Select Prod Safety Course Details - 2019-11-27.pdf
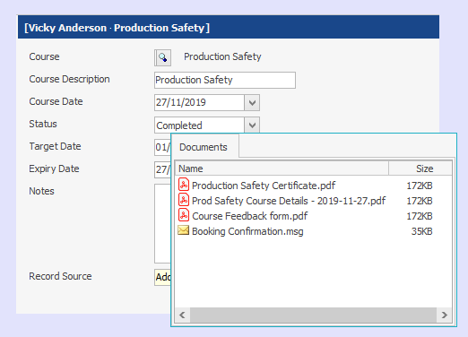Screen dimensions: 468x337 289,201
